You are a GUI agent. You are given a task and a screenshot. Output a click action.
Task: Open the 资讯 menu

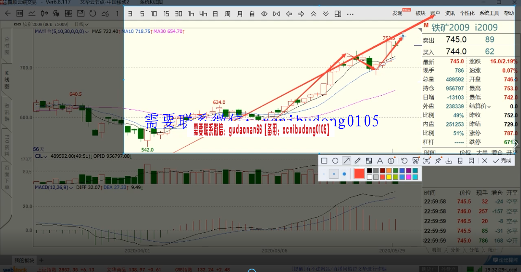(450, 13)
